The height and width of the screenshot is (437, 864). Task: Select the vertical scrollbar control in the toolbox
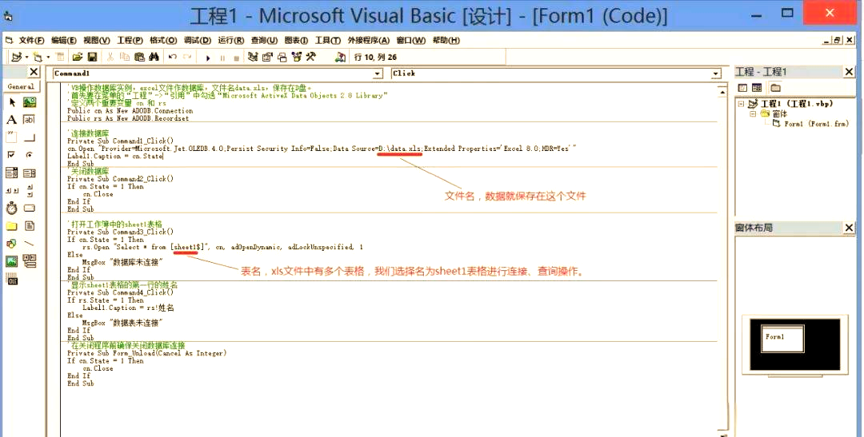(x=30, y=190)
